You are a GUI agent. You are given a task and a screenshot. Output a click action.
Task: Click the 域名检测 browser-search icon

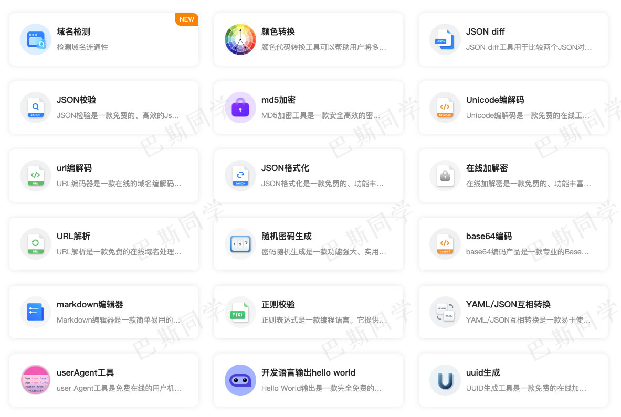[x=36, y=39]
